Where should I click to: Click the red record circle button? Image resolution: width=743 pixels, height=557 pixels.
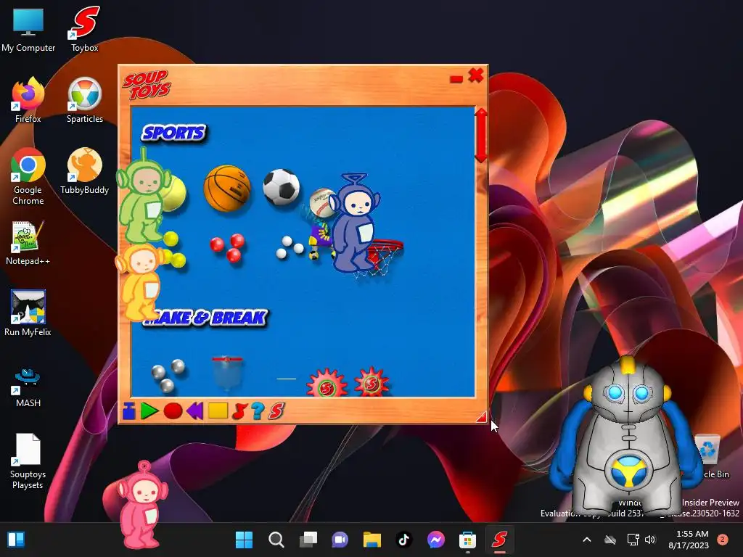pos(173,410)
